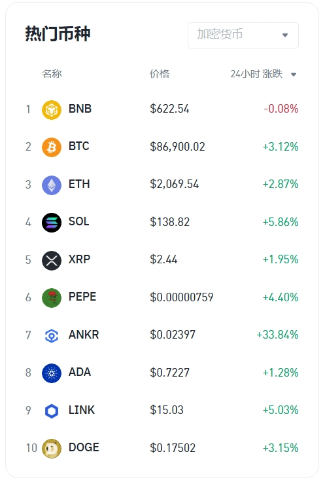Select the DOGE row name label
This screenshot has width=325, height=486.
(x=84, y=447)
